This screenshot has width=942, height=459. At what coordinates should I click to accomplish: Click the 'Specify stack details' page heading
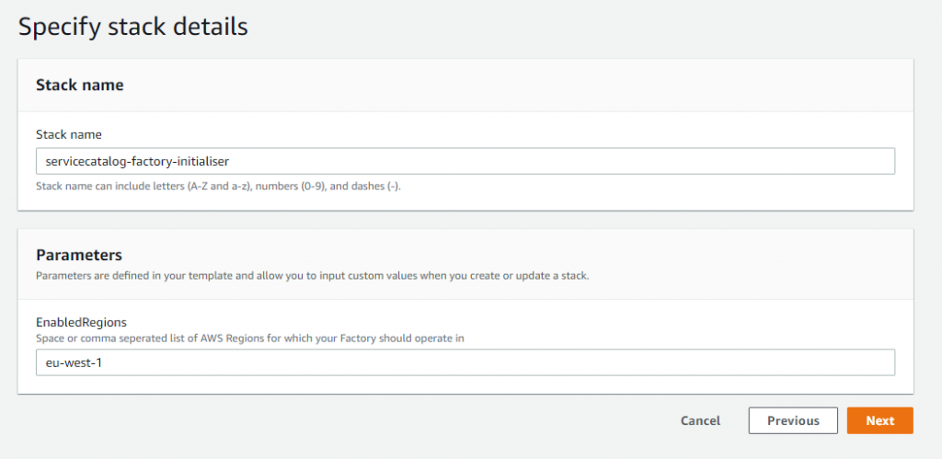pyautogui.click(x=132, y=28)
